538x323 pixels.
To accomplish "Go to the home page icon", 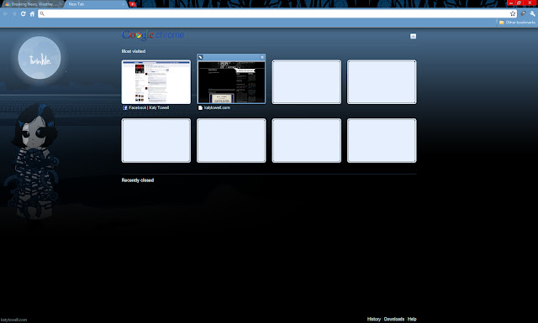I will (32, 13).
